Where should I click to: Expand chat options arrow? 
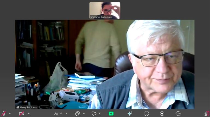[84, 114]
